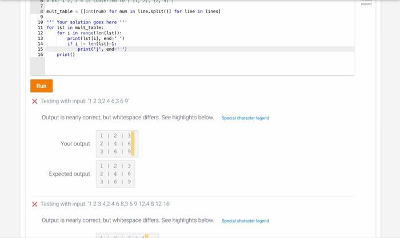Screen dimensions: 400x238
Task: Click the red X beside input '1 2 3 4,2 4 6 8...'
Action: [35, 204]
